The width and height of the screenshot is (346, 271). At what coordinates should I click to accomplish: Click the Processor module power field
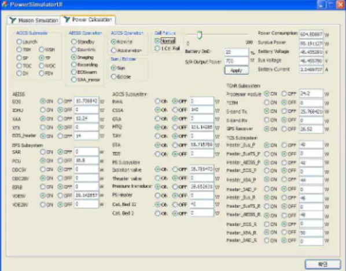(x=311, y=94)
